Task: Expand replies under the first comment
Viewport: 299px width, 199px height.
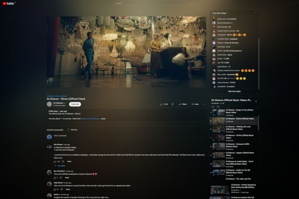Action: [60, 166]
